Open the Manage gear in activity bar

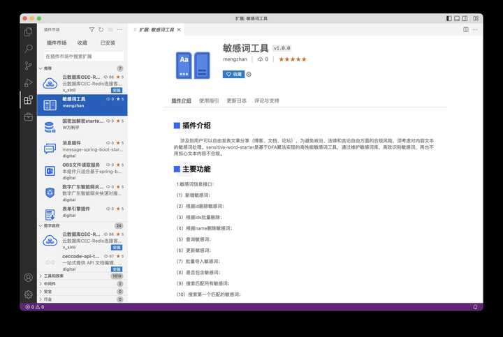[x=28, y=294]
